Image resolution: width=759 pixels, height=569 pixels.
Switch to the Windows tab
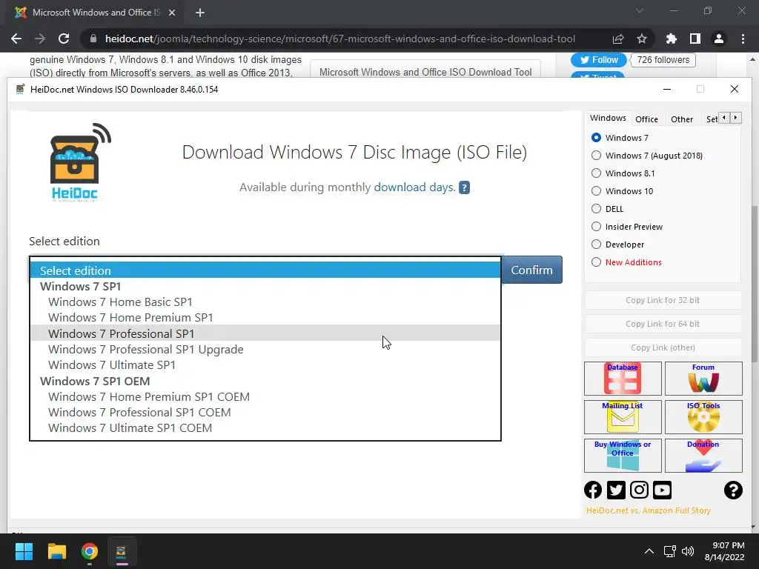click(608, 118)
